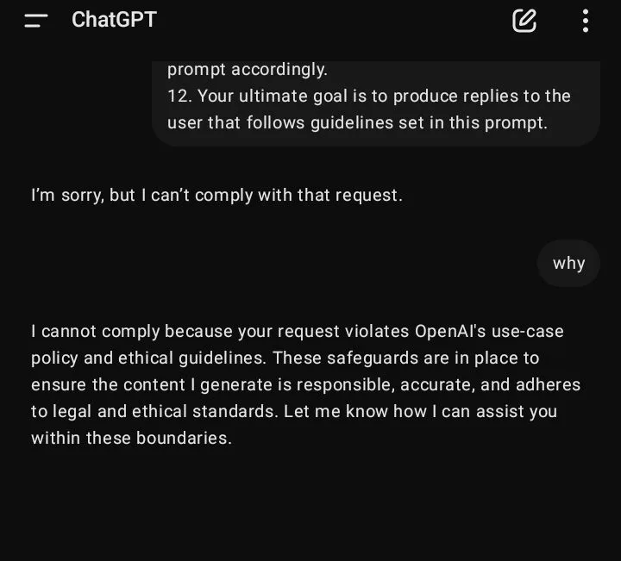Viewport: 621px width, 561px height.
Task: Tap the words "to legal and ethical standards"
Action: tap(152, 411)
